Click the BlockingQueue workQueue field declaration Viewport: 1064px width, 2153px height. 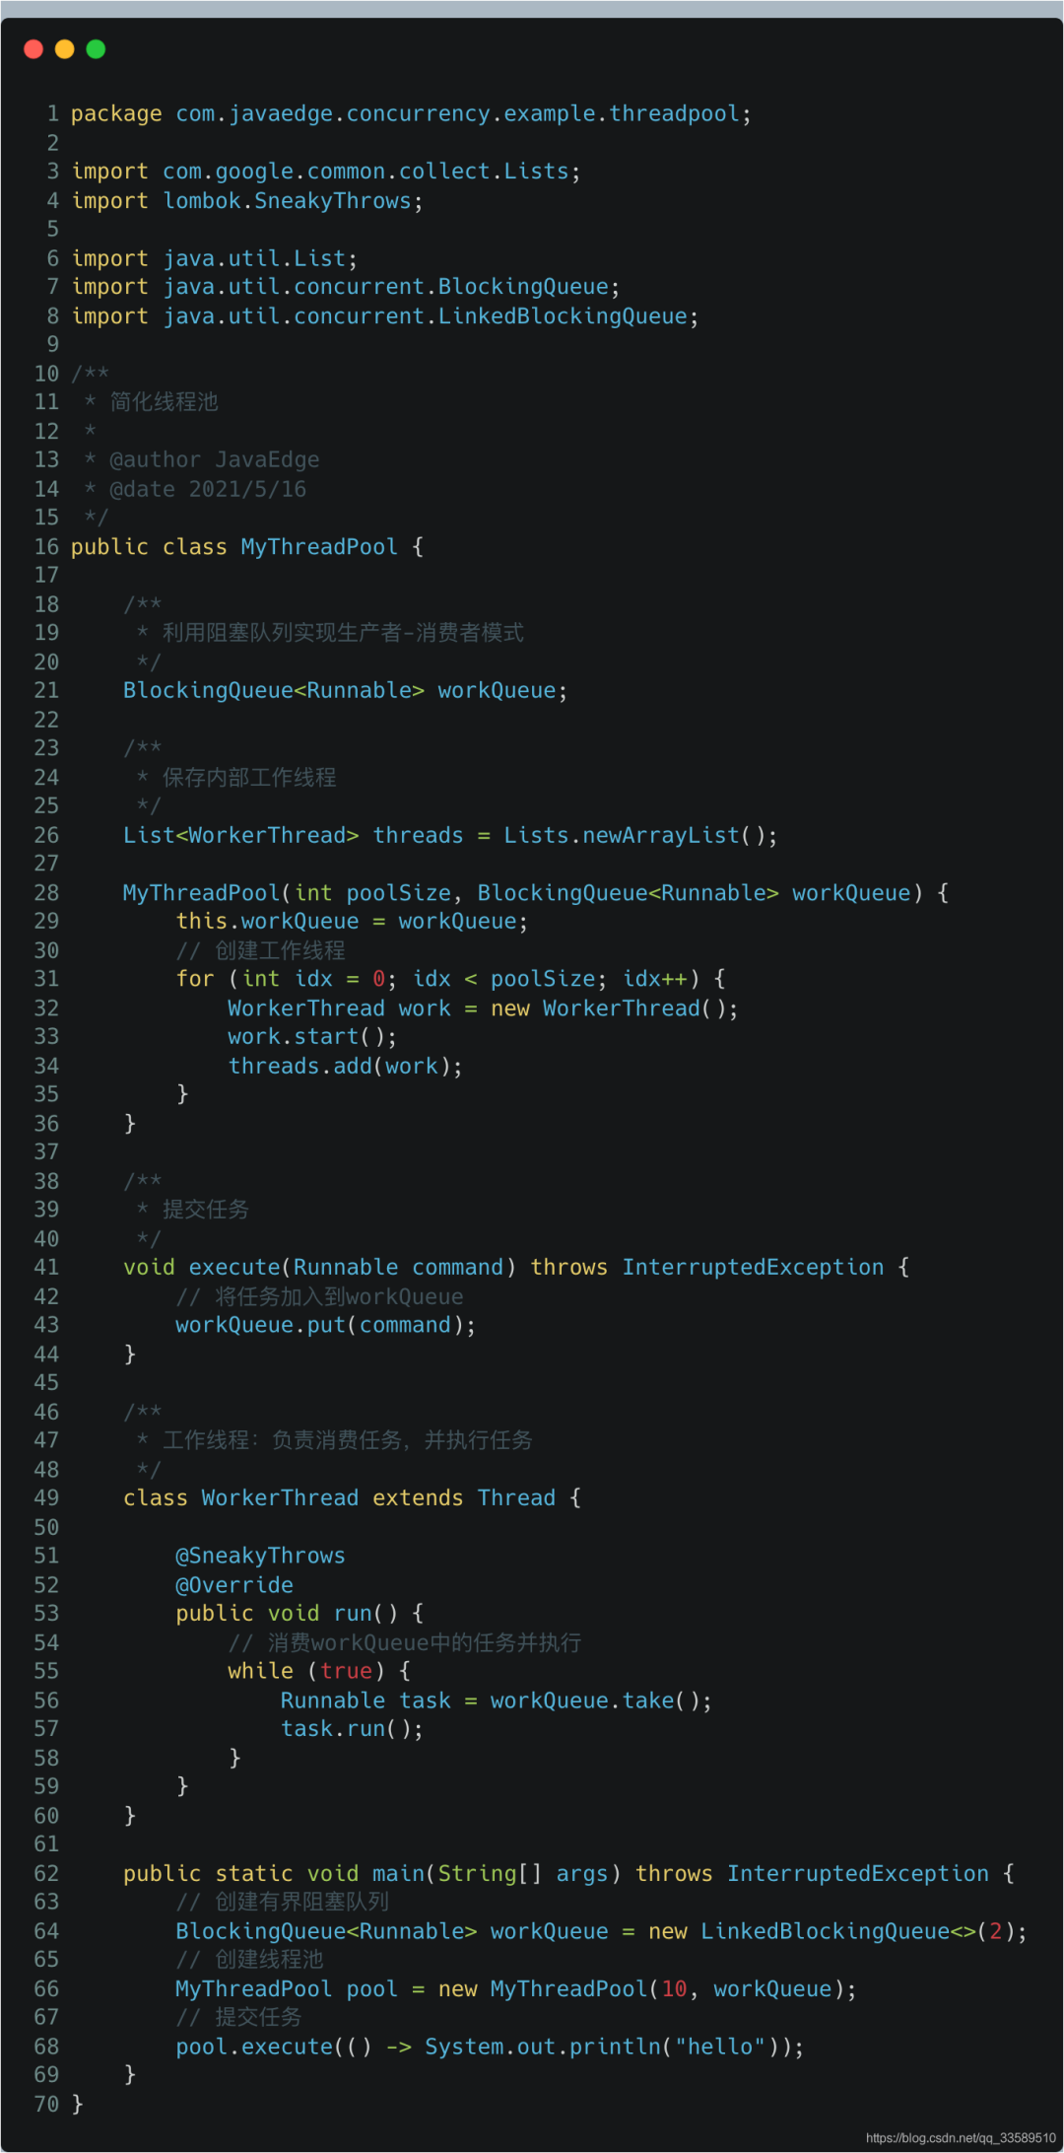(x=345, y=691)
